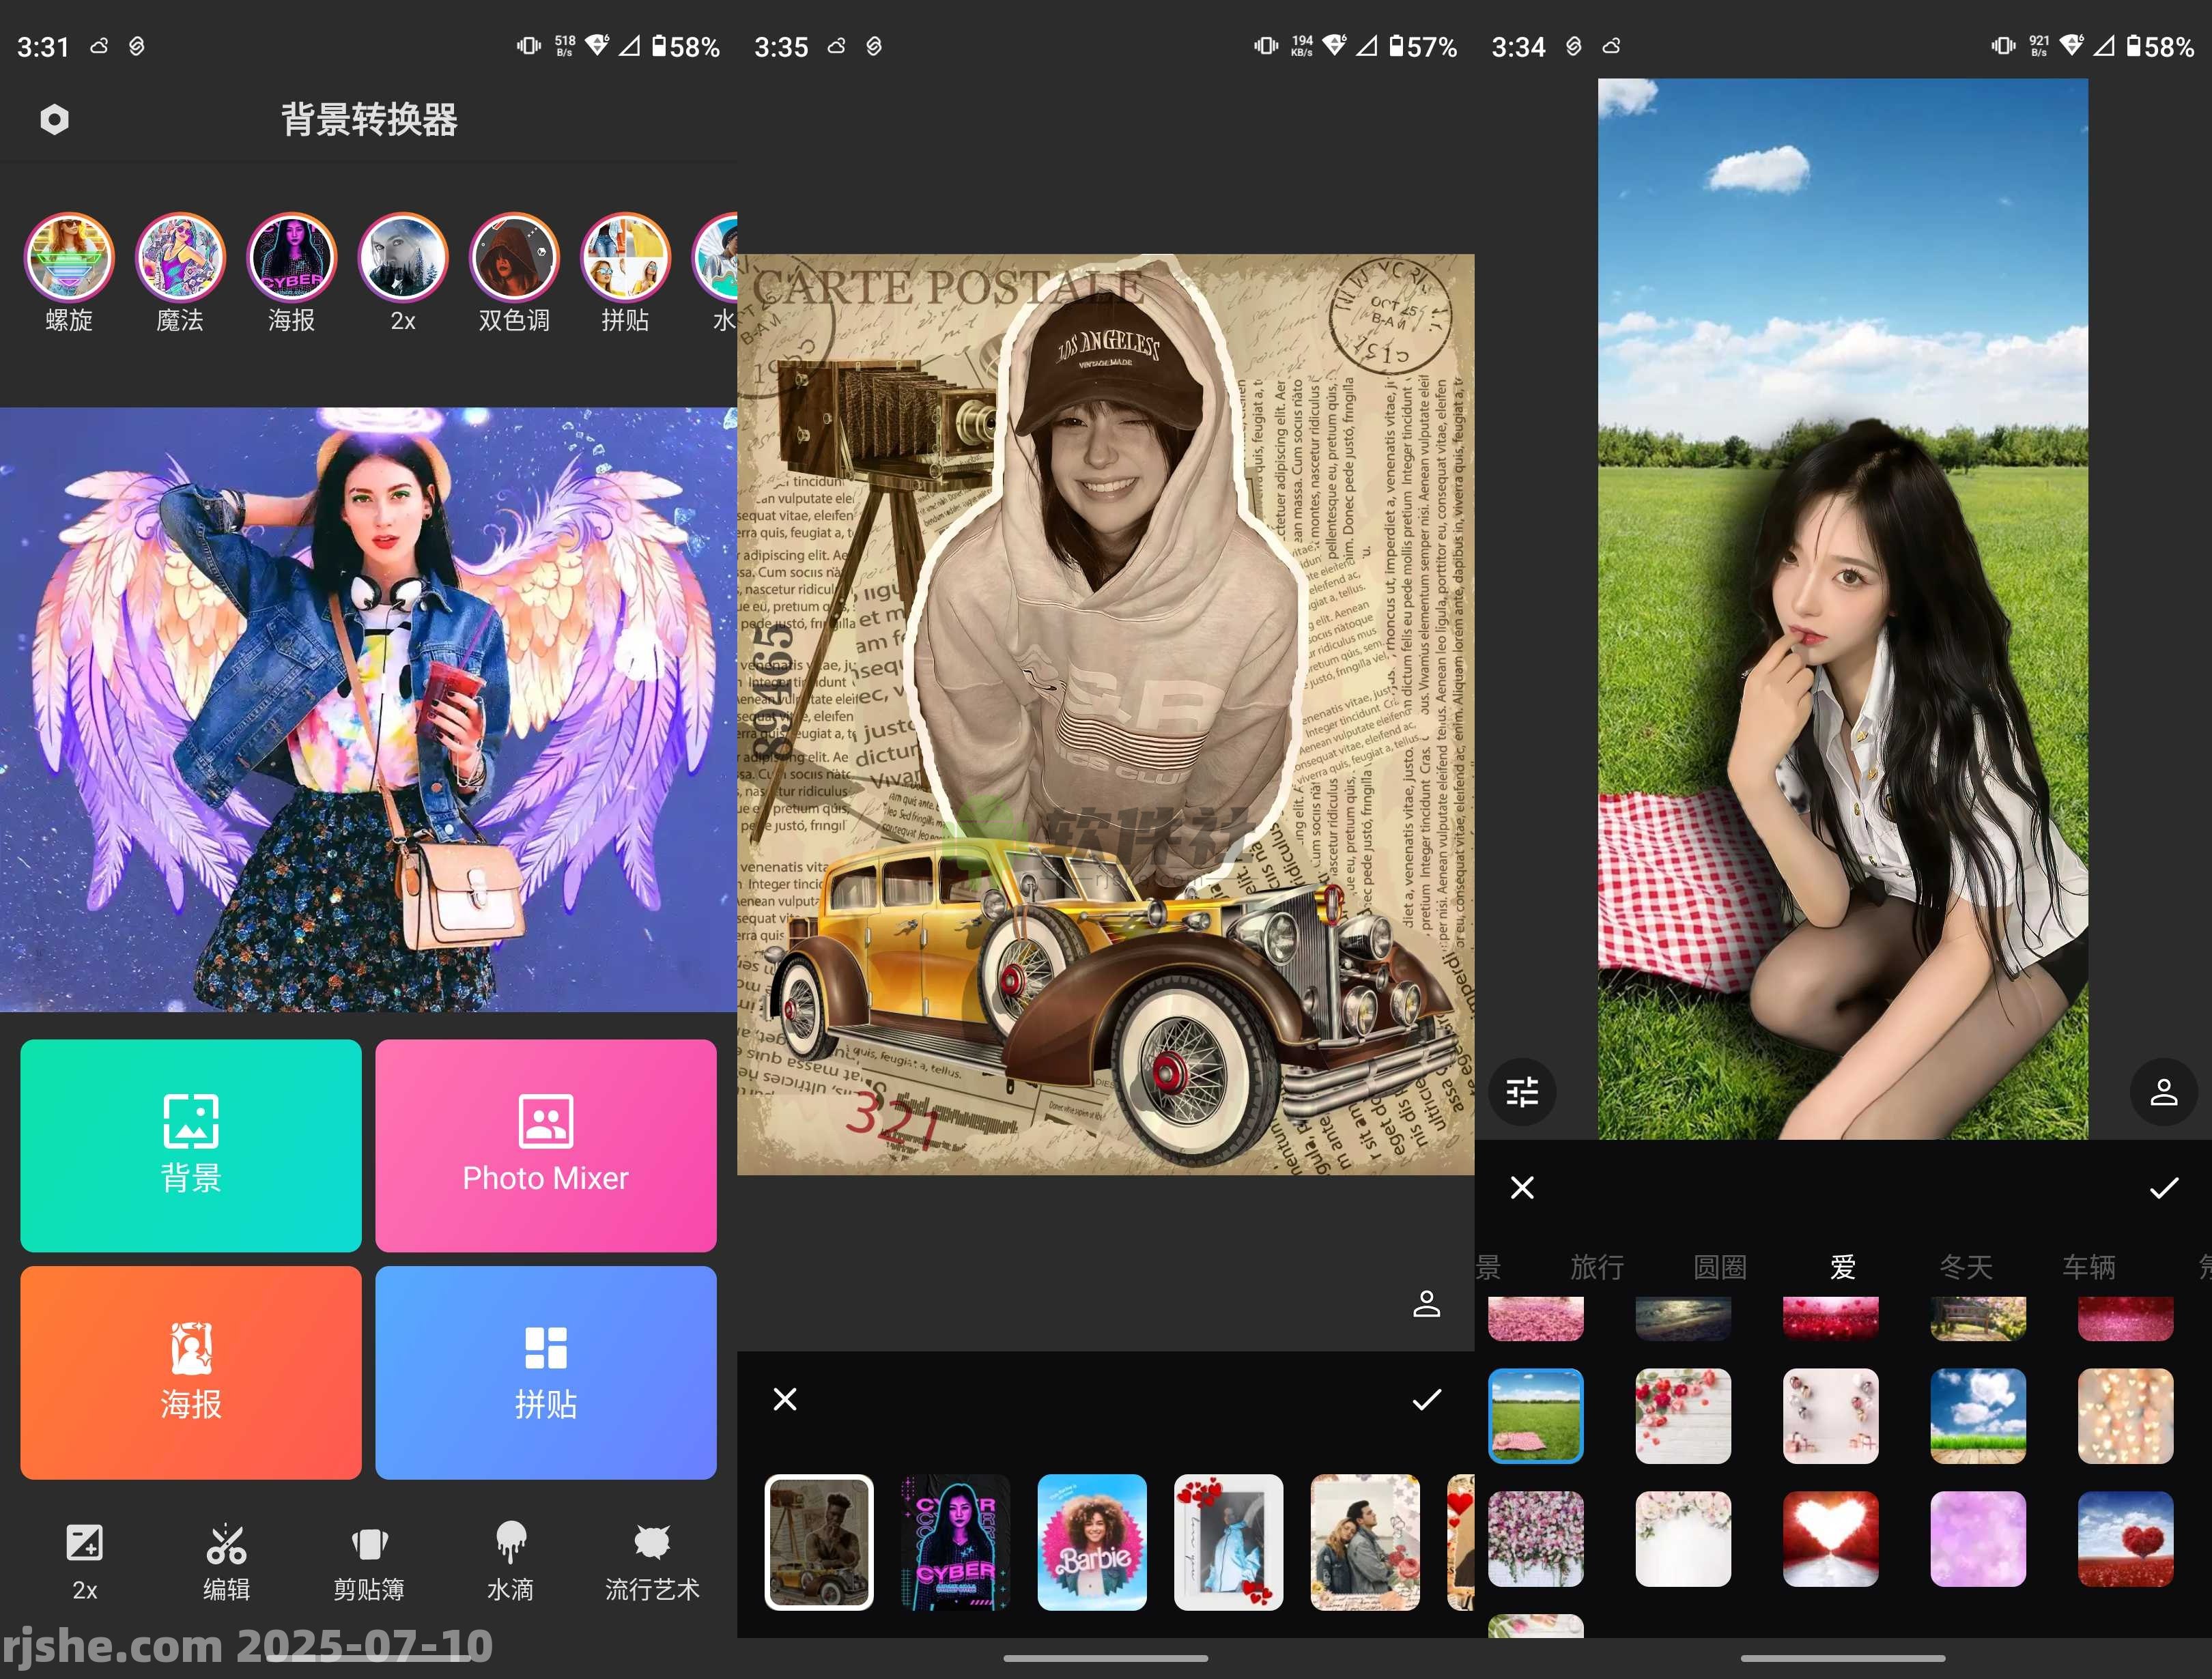2212x1679 pixels.
Task: Open the adjustment sliders panel
Action: (1521, 1093)
